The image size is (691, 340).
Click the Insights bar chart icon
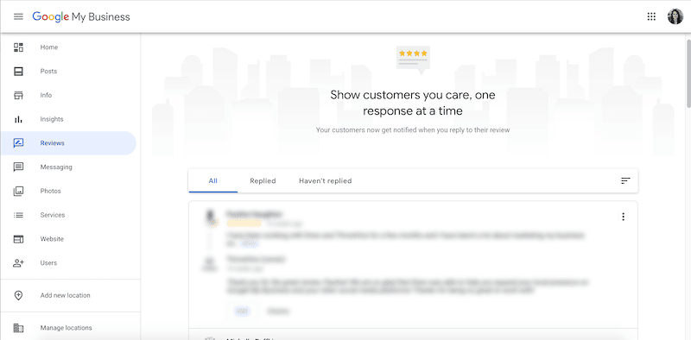tap(18, 119)
